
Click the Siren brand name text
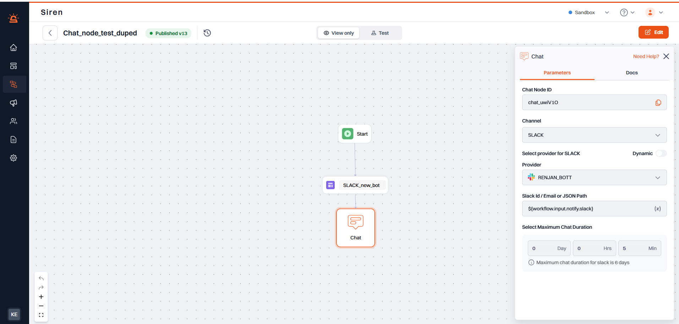click(x=52, y=12)
